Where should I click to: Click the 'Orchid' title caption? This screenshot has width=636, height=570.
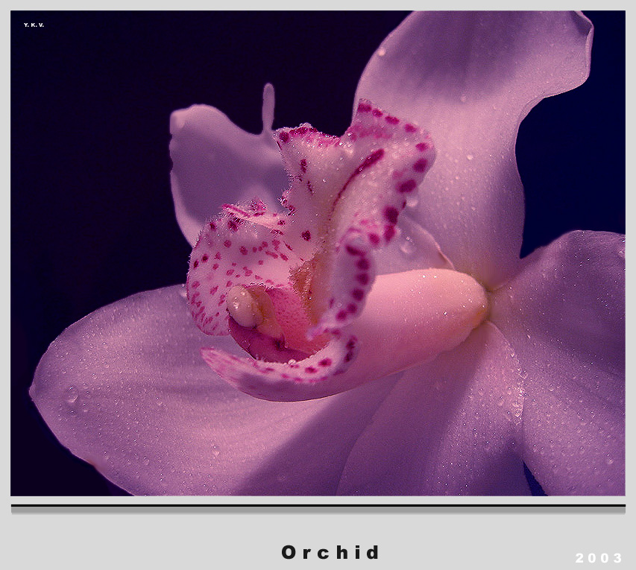tap(330, 552)
